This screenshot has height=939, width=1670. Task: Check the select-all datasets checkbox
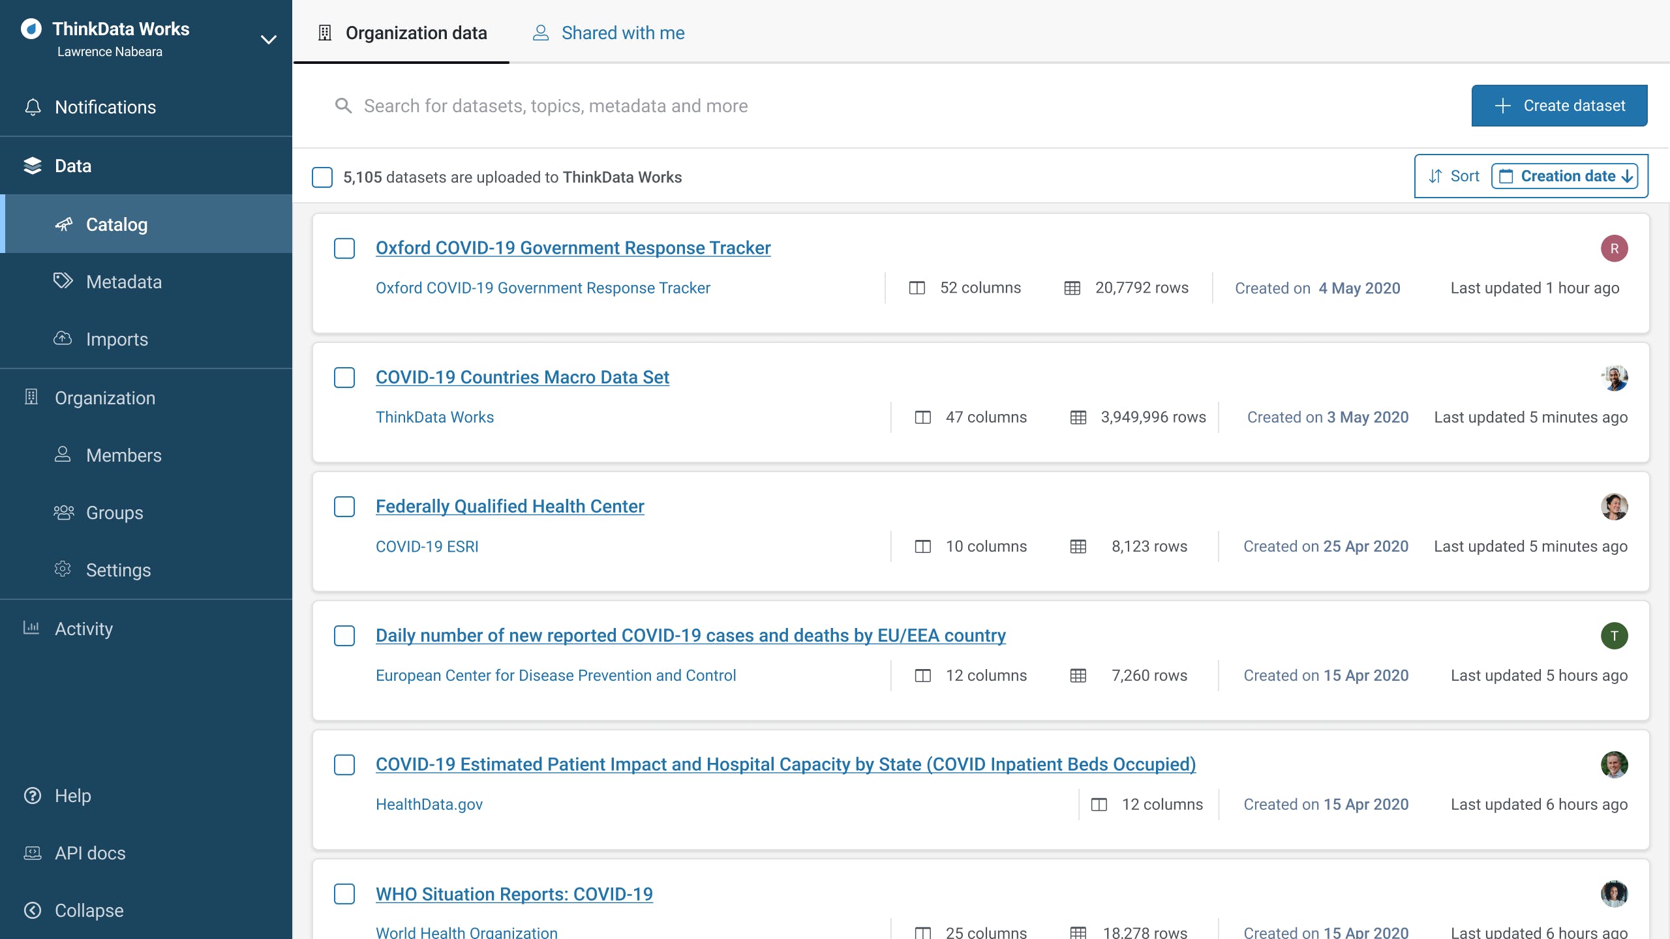point(322,177)
